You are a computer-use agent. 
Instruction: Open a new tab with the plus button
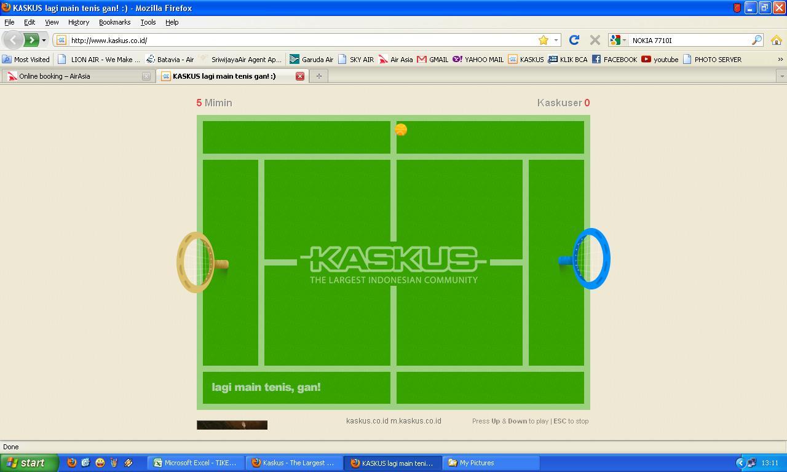(318, 76)
